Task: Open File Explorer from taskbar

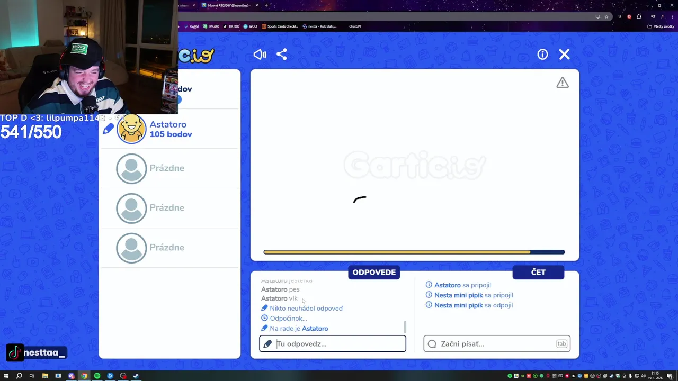Action: pyautogui.click(x=45, y=376)
